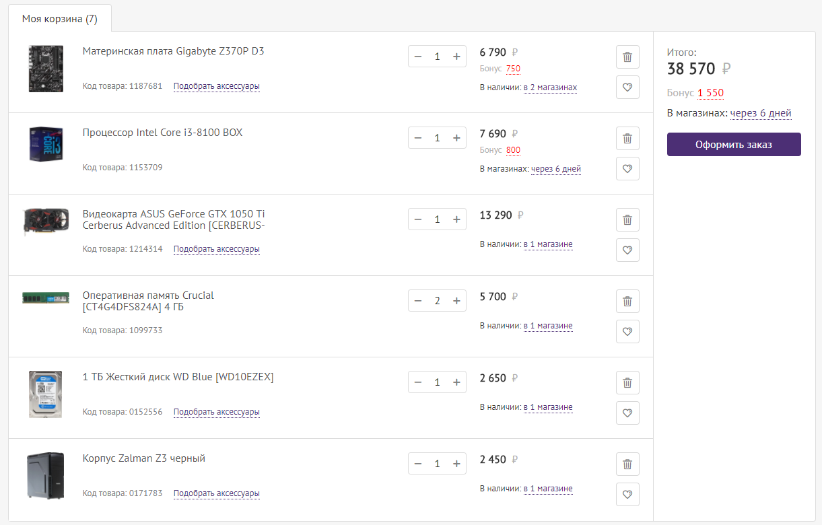The height and width of the screenshot is (525, 822).
Task: Pick accessories for WD Blue hard drive
Action: 217,412
